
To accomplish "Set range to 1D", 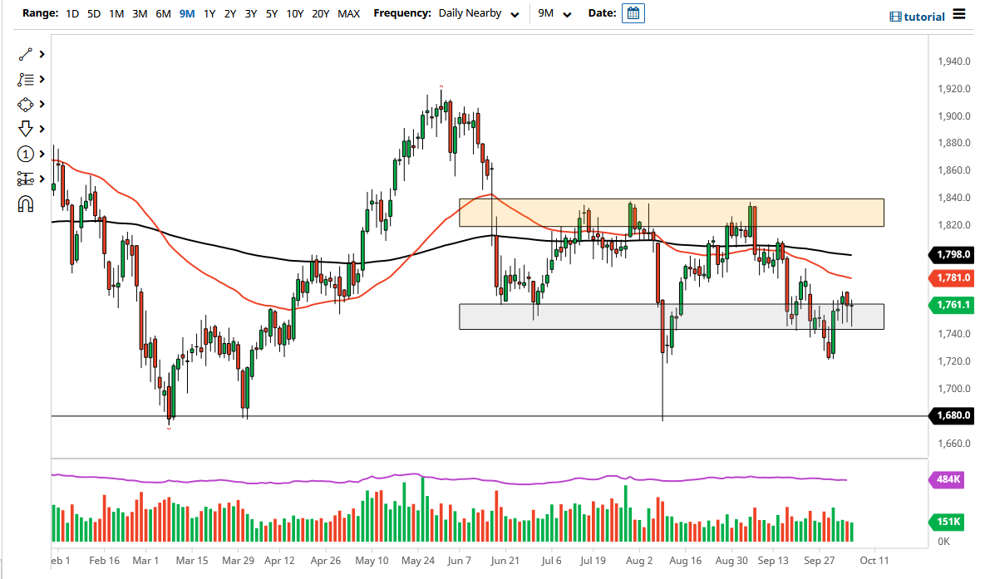I will (x=72, y=13).
